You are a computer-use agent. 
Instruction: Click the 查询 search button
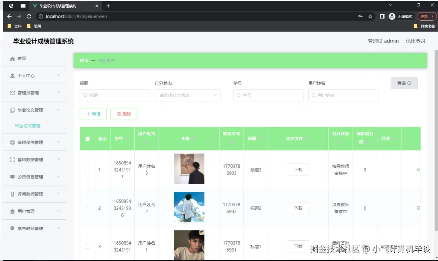[404, 83]
